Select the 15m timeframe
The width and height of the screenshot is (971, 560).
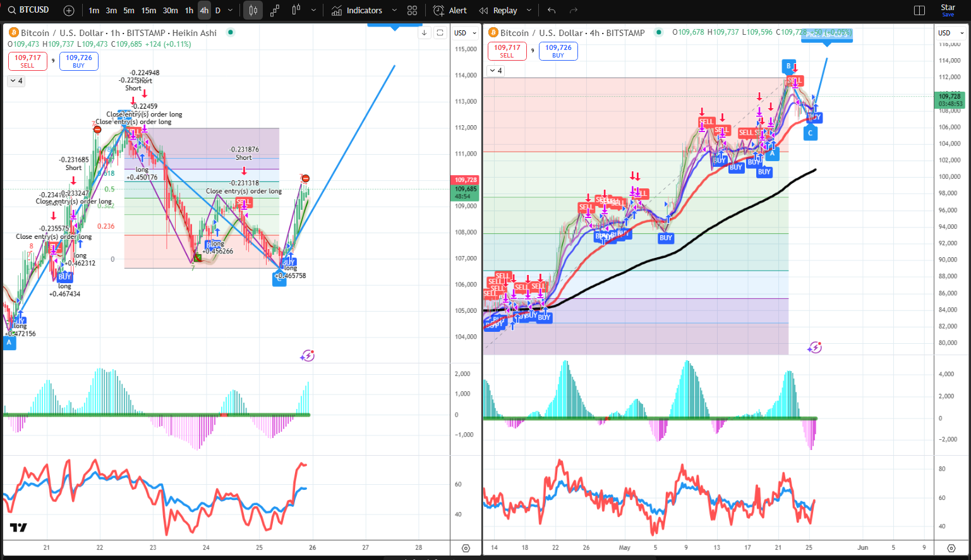click(x=148, y=11)
